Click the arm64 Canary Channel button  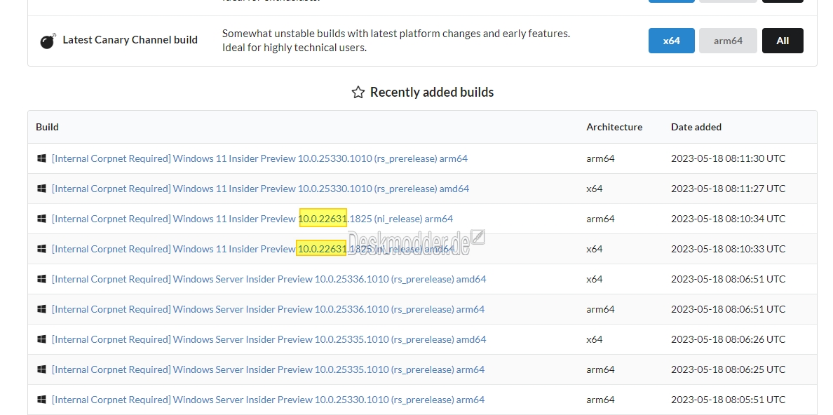coord(728,41)
